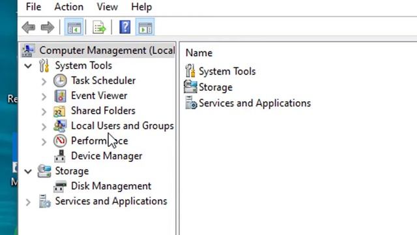The width and height of the screenshot is (417, 235).
Task: Click Local Users and Groups icon
Action: click(x=60, y=126)
